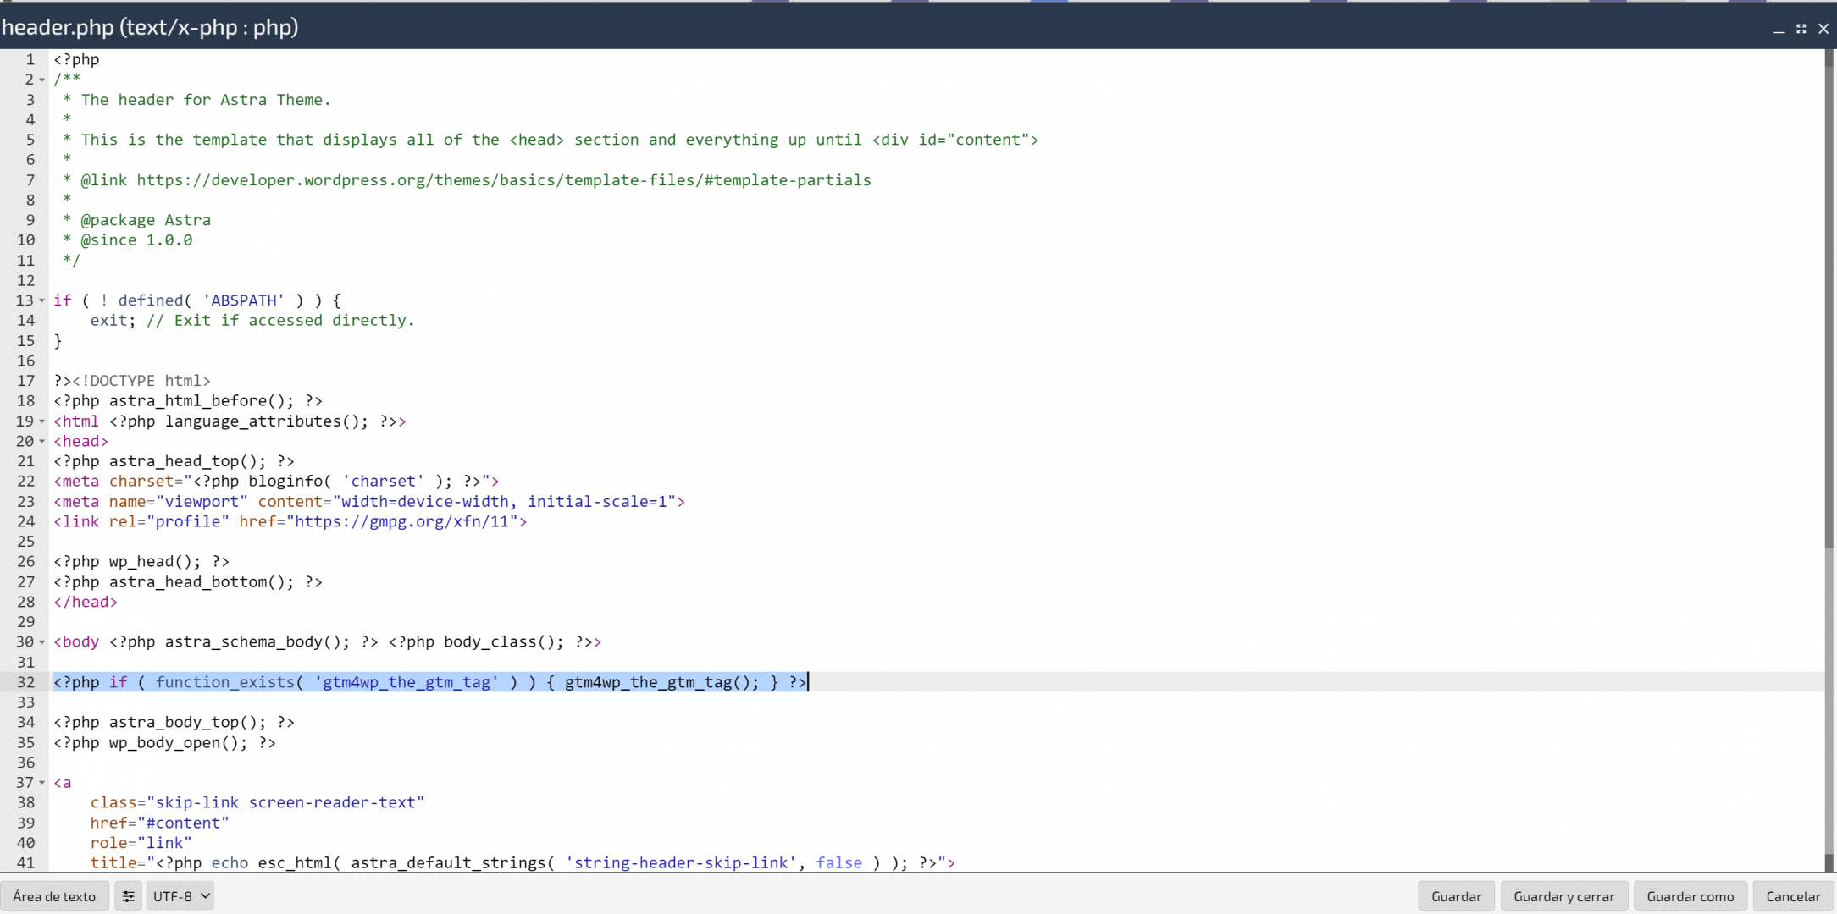Click the 'ABSPATH' string on line 13
Image resolution: width=1837 pixels, height=914 pixels.
pos(243,300)
